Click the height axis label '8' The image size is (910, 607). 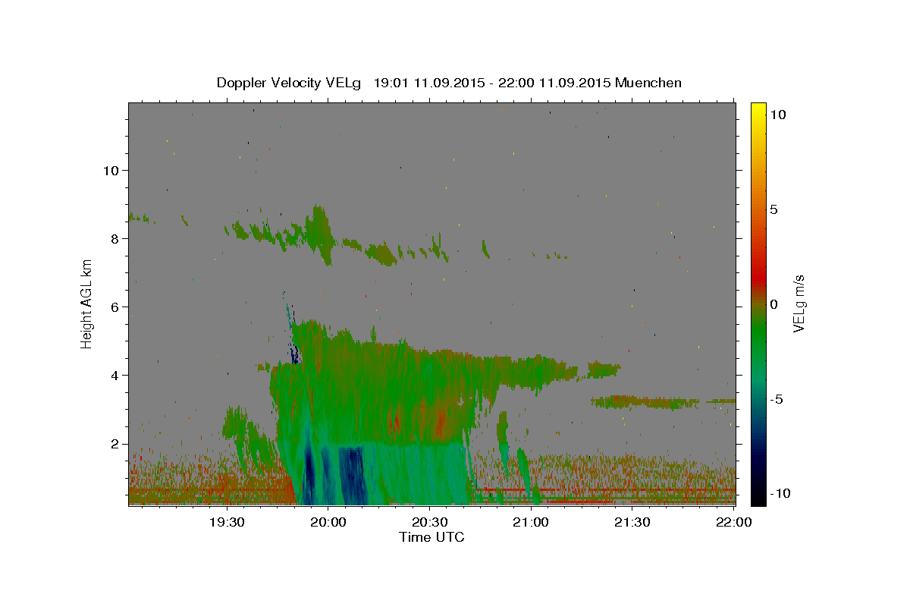click(x=115, y=238)
